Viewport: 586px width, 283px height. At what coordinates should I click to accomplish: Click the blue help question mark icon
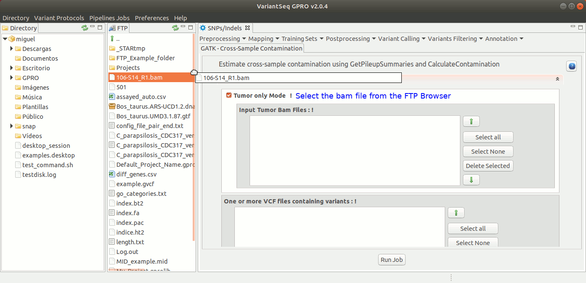pos(571,66)
